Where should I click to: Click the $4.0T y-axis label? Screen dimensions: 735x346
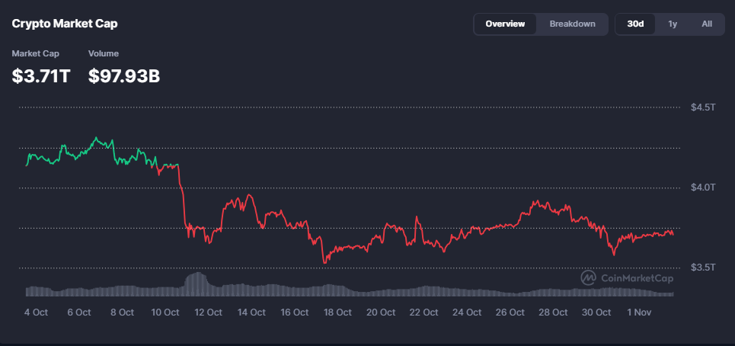pyautogui.click(x=702, y=187)
